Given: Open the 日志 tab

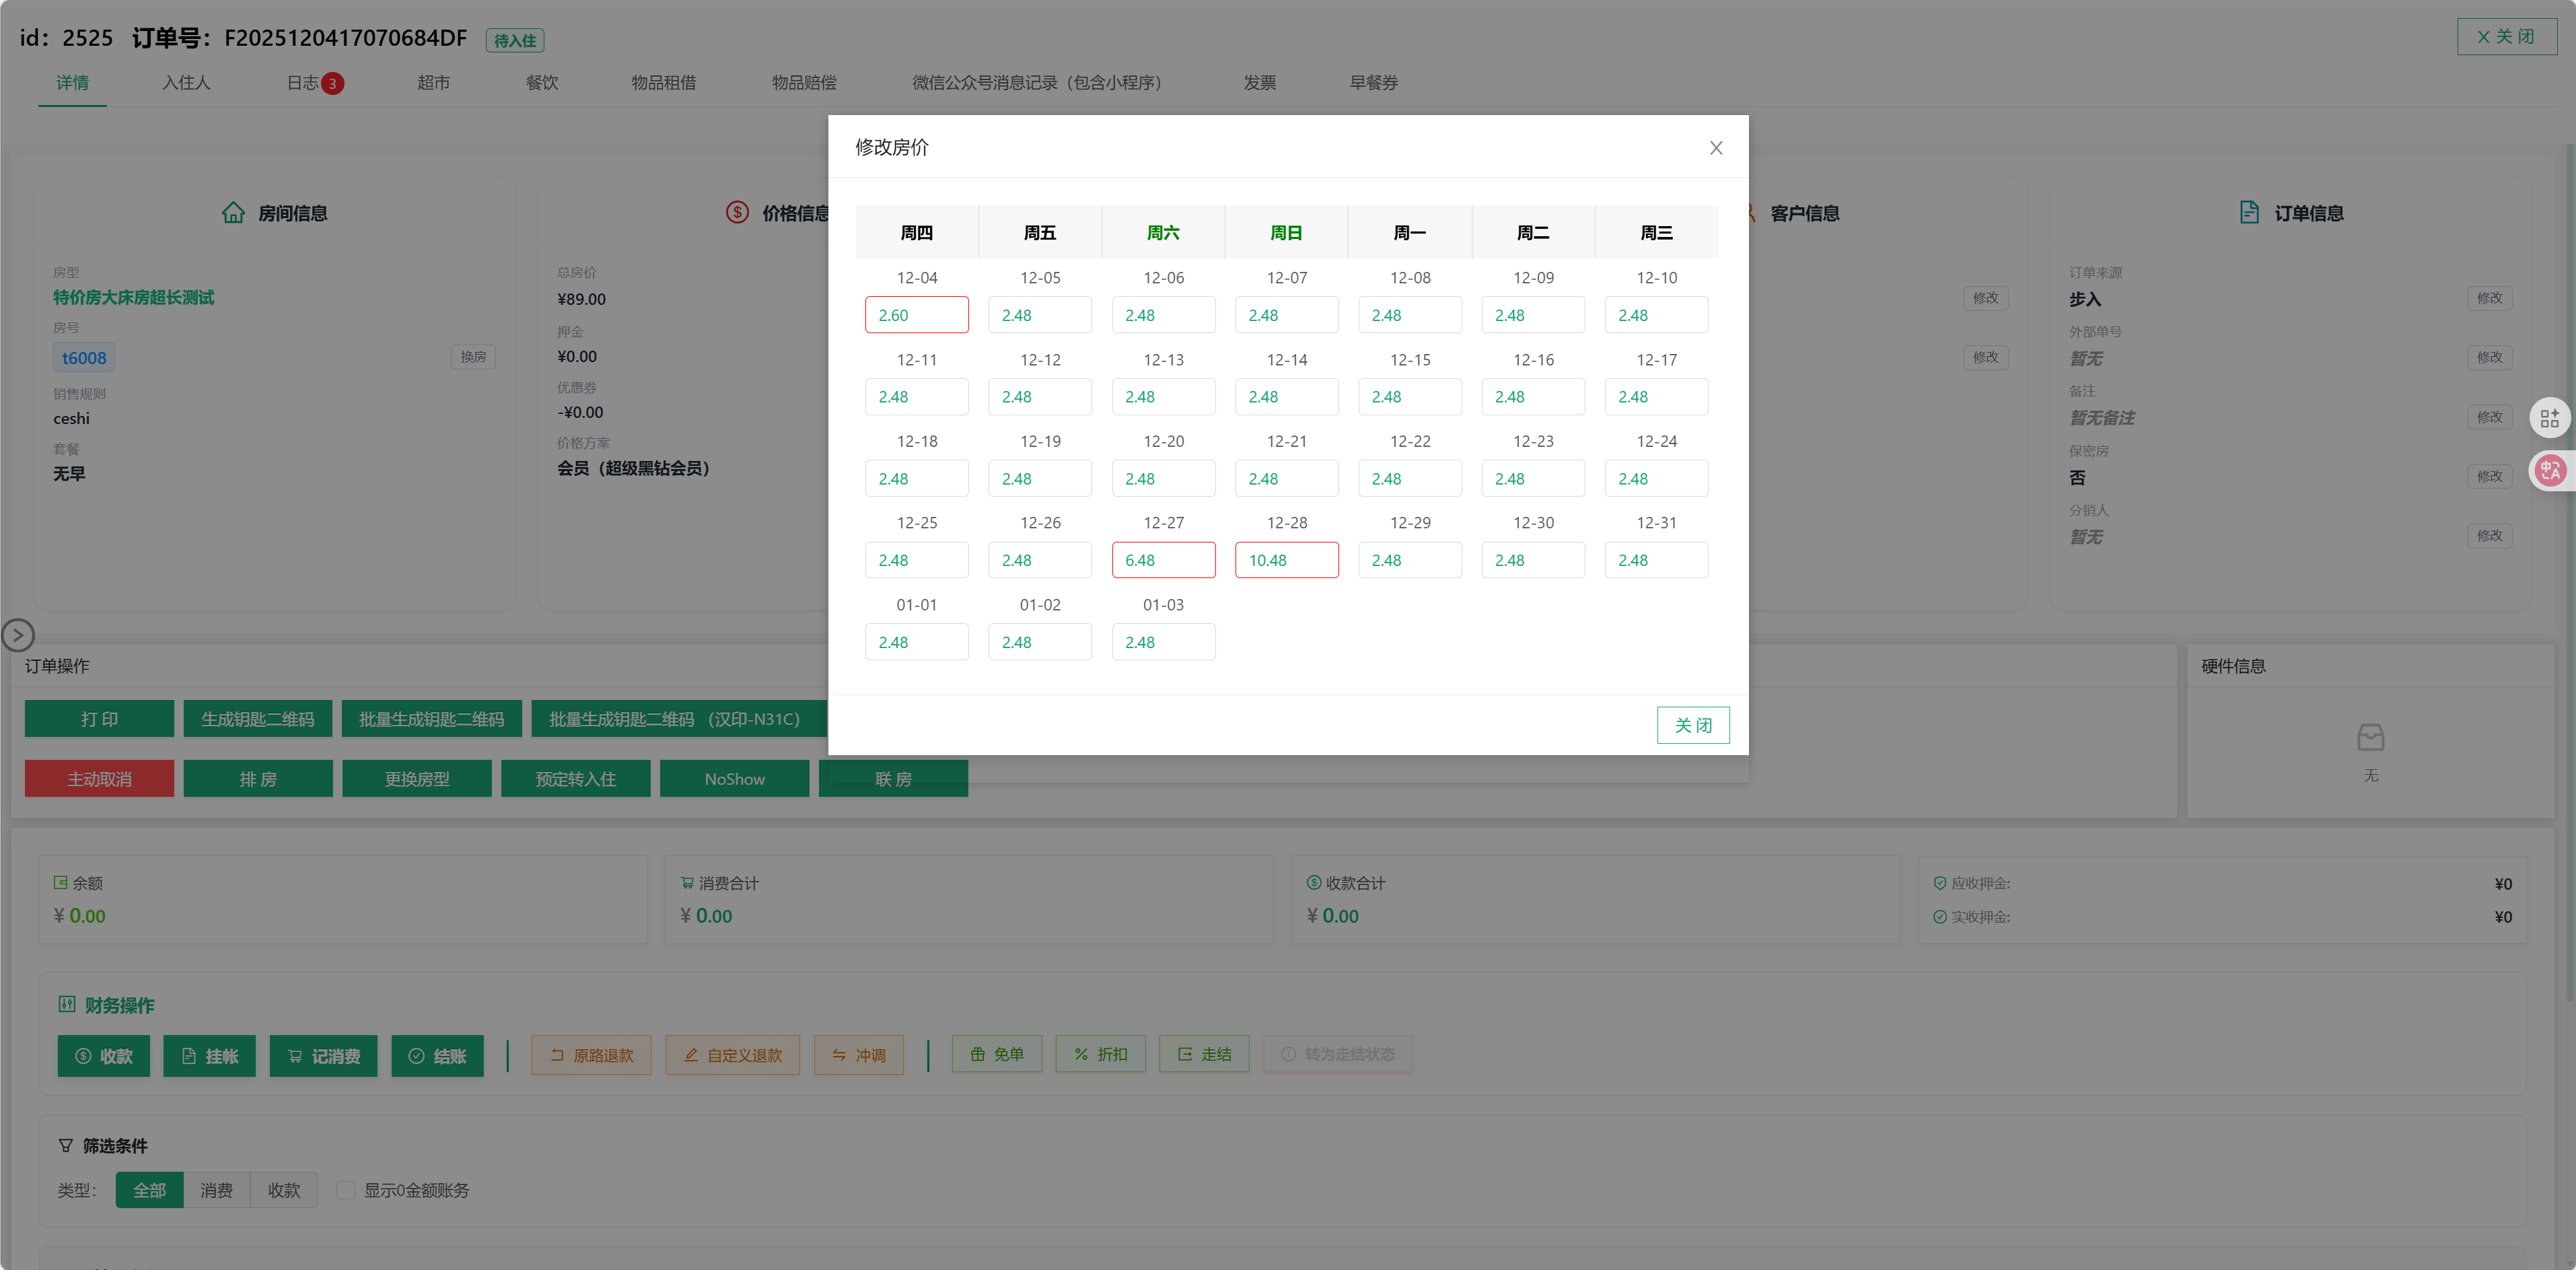Looking at the screenshot, I should tap(303, 83).
